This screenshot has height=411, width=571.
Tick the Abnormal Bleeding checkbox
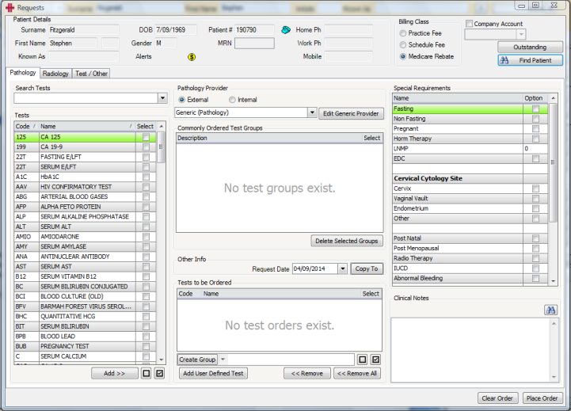coord(535,278)
